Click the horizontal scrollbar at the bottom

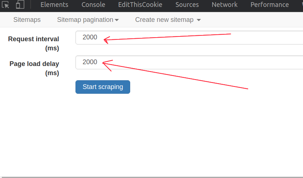(x=152, y=177)
